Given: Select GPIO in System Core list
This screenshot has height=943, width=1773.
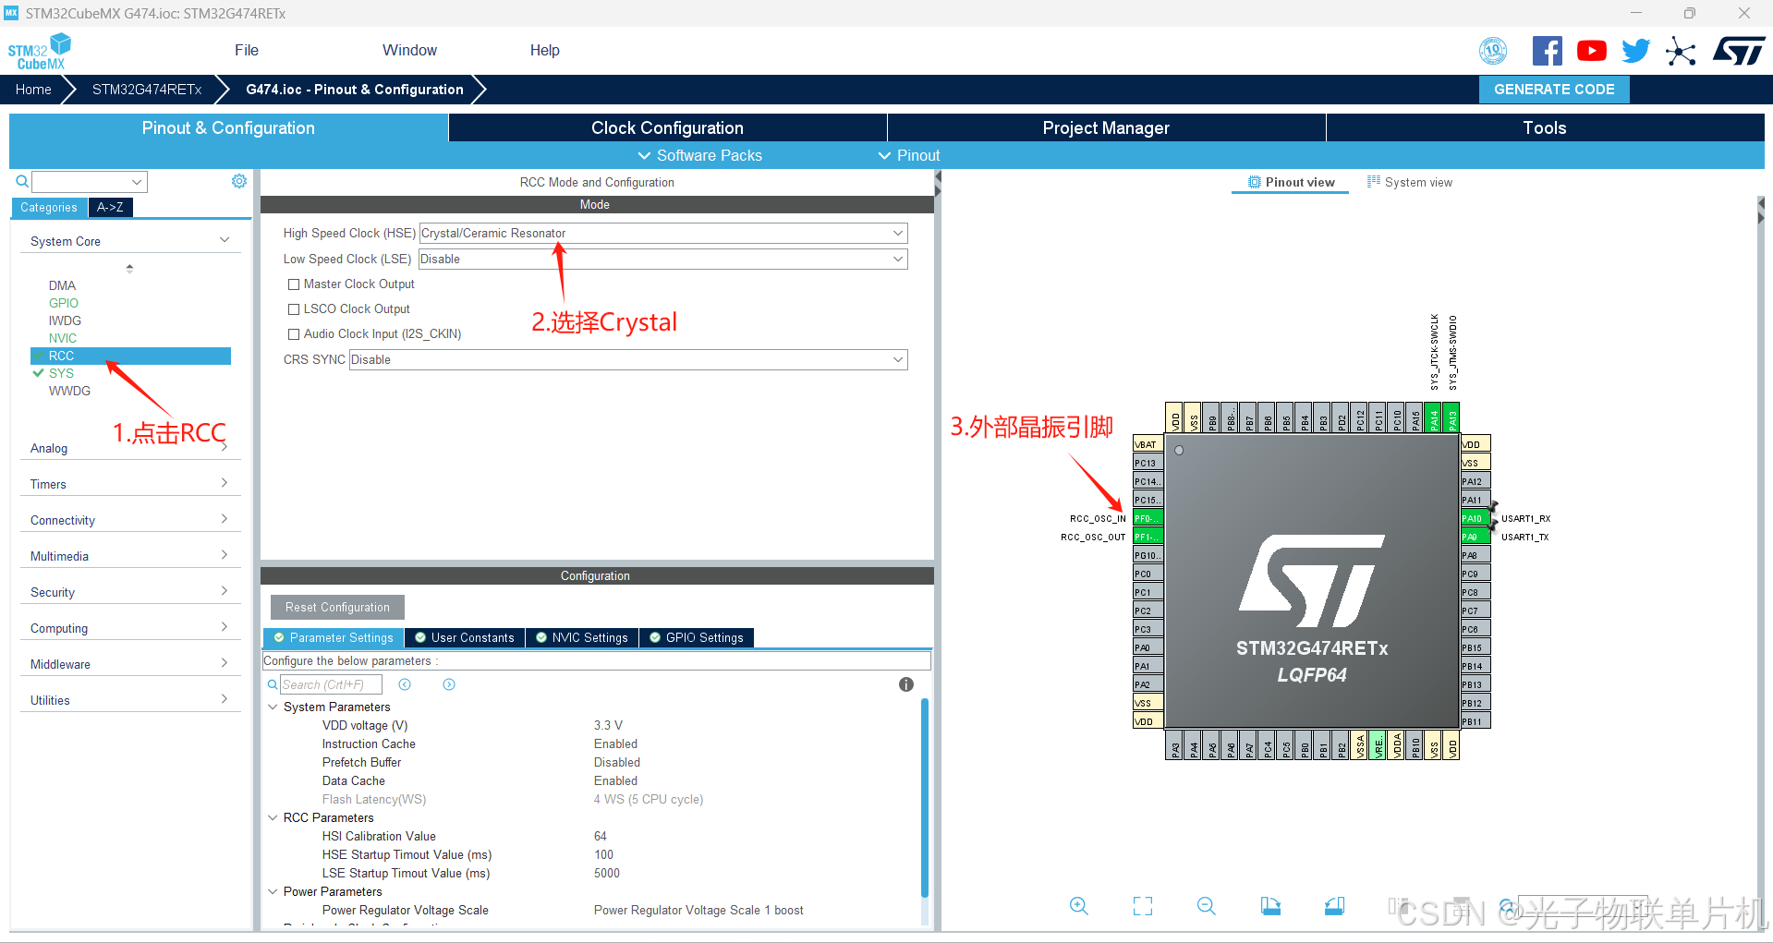Looking at the screenshot, I should 64,303.
